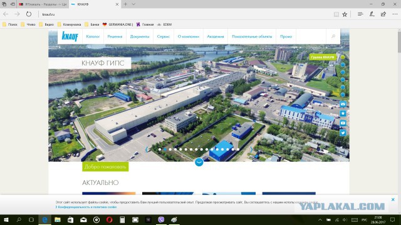The width and height of the screenshot is (401, 225).
Task: Open Task View on taskbar
Action: (x=31, y=219)
